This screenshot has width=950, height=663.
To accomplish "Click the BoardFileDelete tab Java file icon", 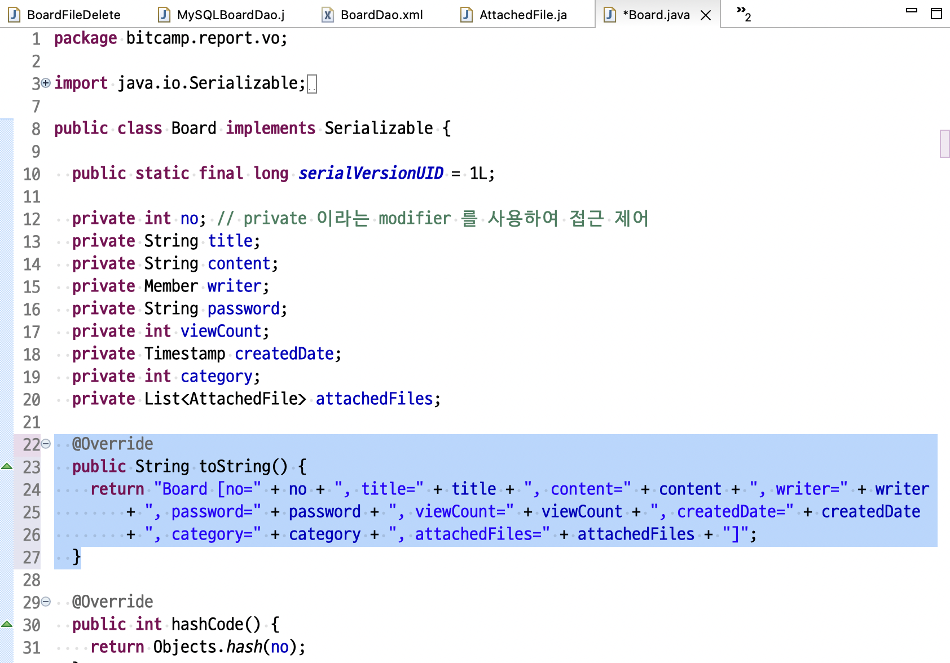I will coord(15,15).
